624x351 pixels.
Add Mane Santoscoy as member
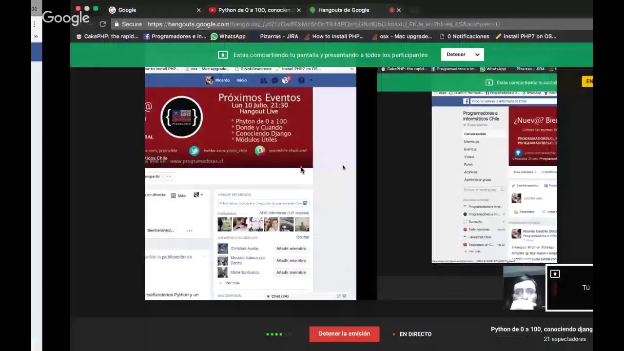[x=291, y=273]
